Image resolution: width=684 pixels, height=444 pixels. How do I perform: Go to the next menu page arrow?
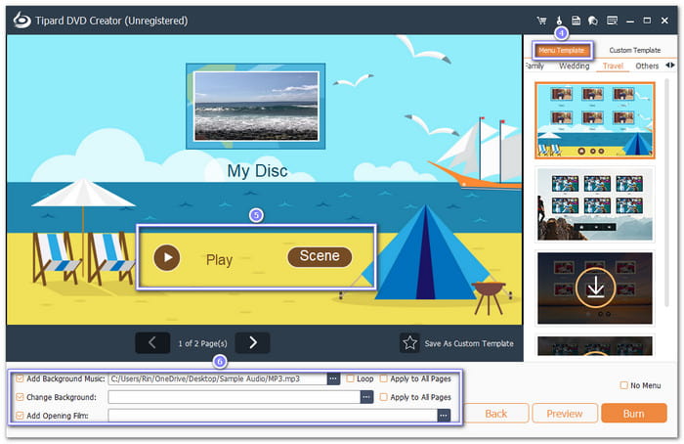click(252, 342)
